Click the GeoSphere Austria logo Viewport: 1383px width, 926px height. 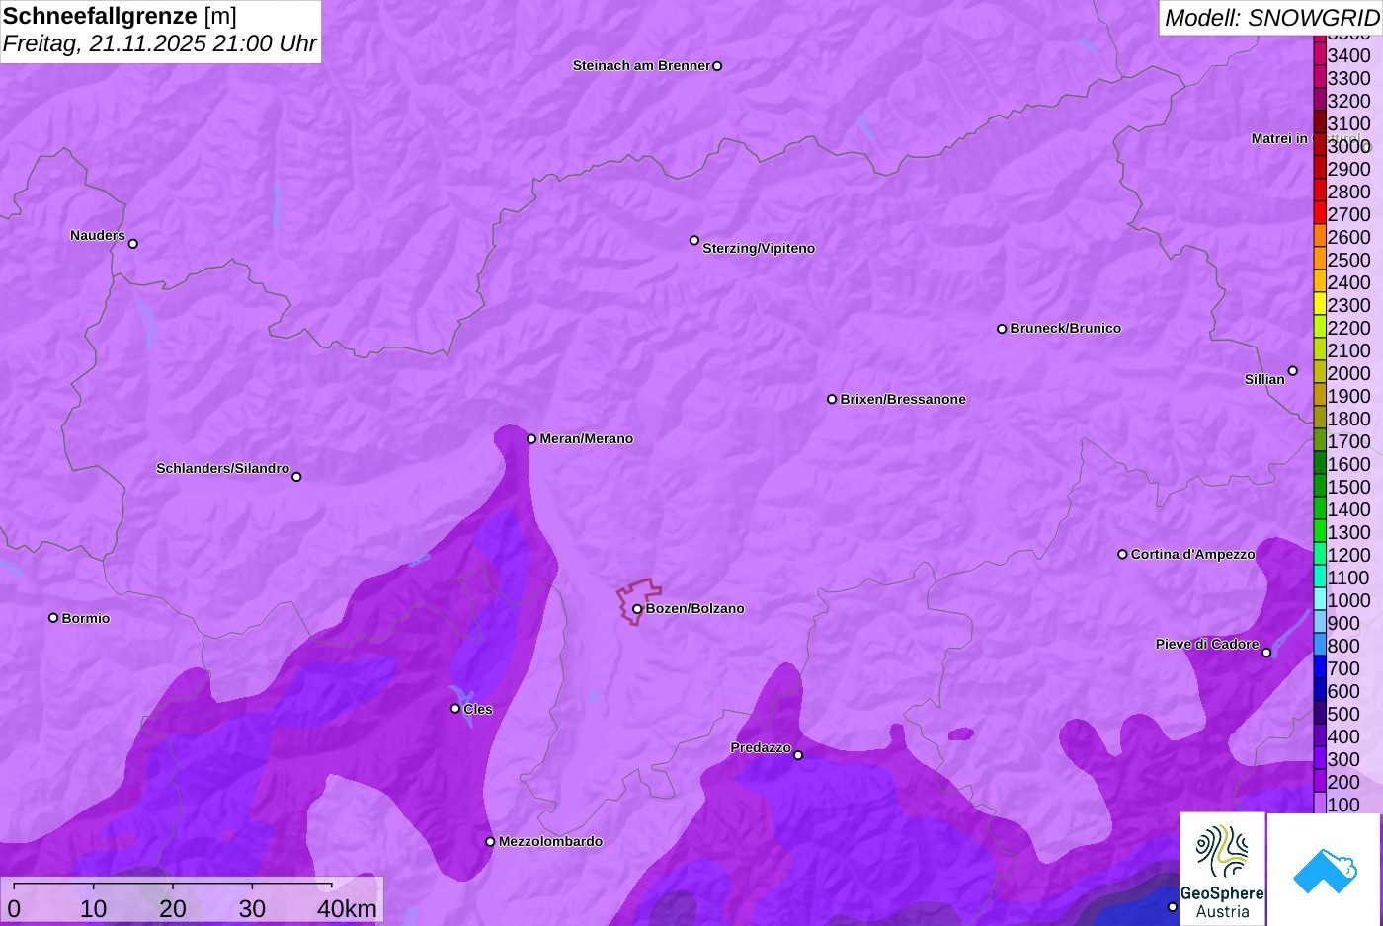(1222, 869)
